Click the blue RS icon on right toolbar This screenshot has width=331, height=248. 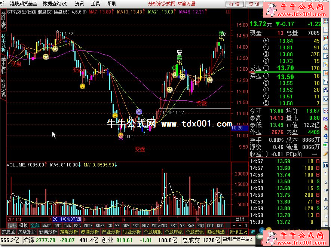coord(326,119)
